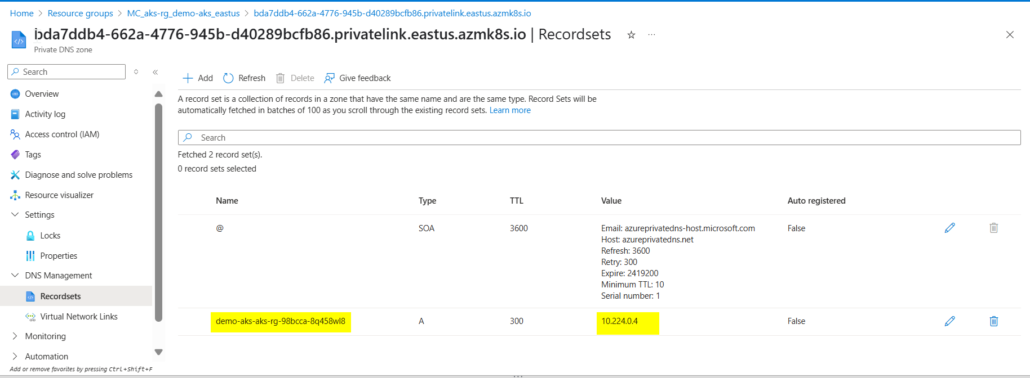This screenshot has width=1030, height=378.
Task: Go to Resource groups breadcrumb
Action: 80,13
